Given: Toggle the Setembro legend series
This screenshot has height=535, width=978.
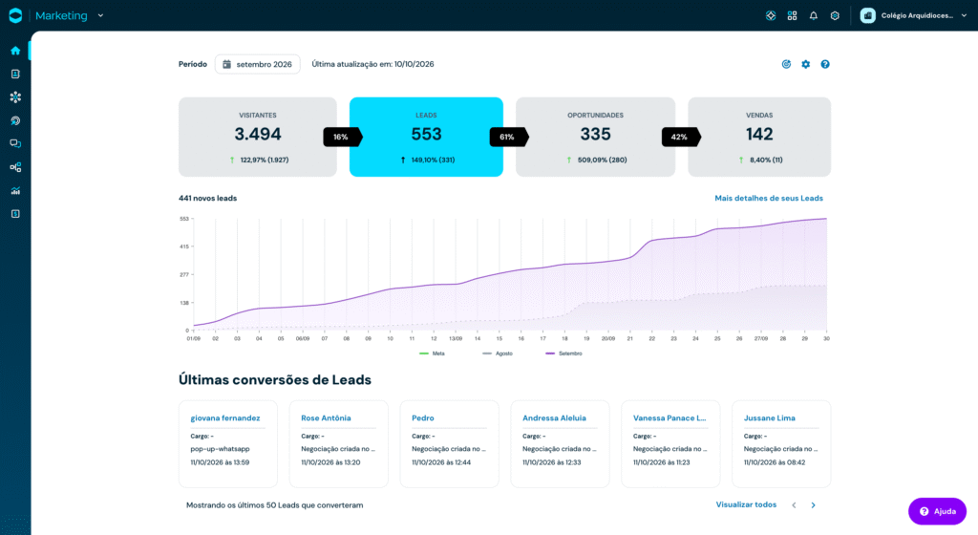Looking at the screenshot, I should (x=563, y=353).
